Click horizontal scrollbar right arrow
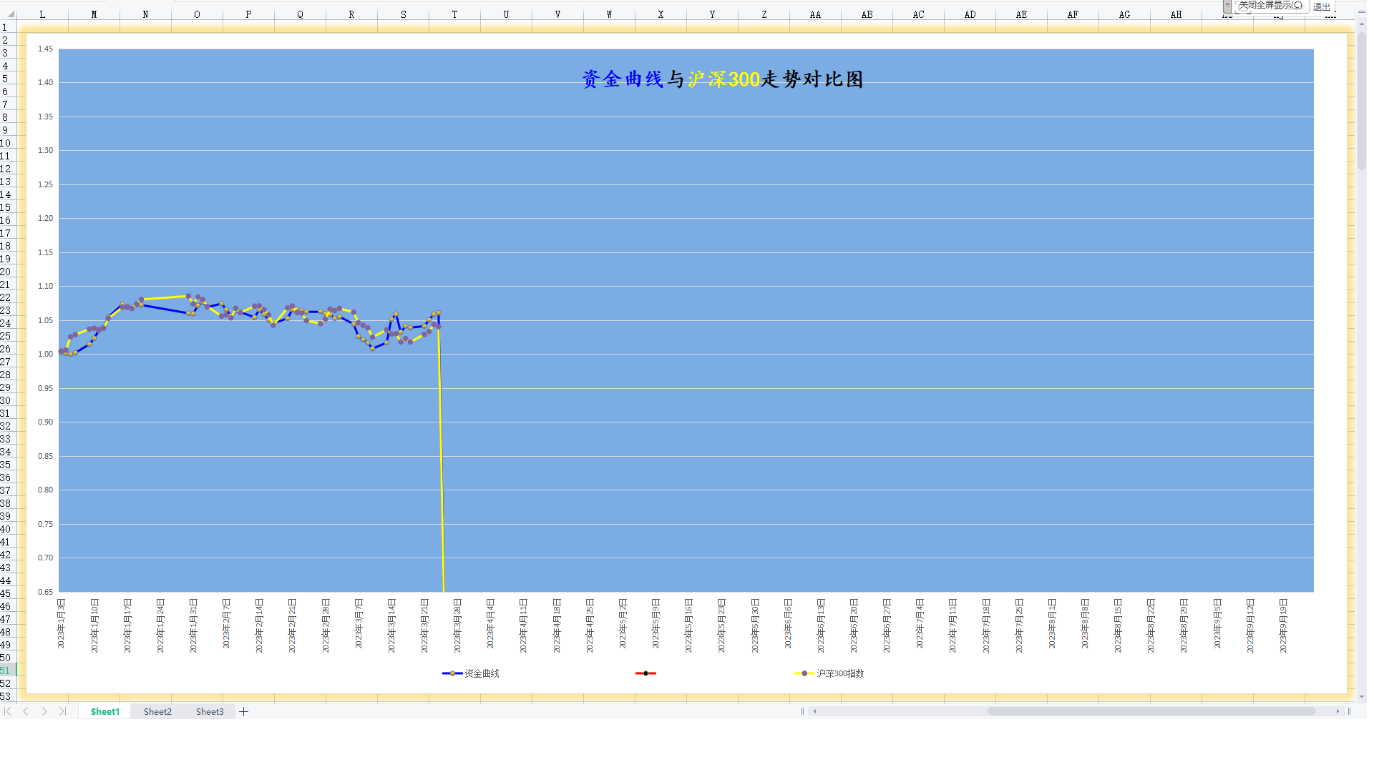Viewport: 1374px width, 772px height. tap(1338, 711)
